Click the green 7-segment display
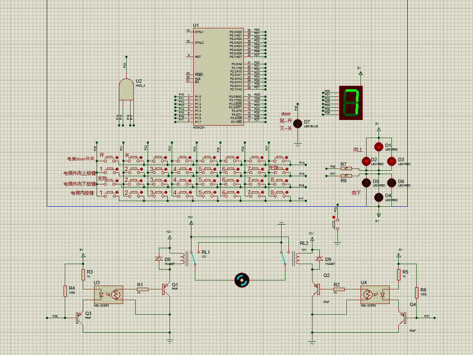 (351, 103)
